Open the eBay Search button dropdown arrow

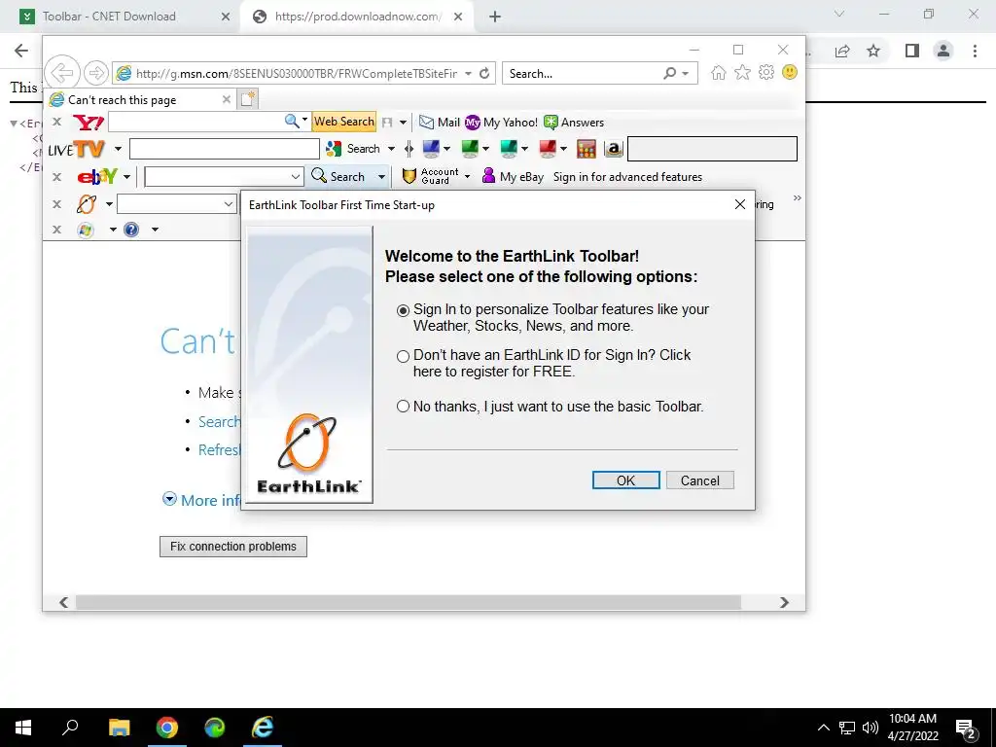pos(381,177)
